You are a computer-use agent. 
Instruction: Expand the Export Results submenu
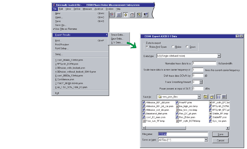[x=80, y=35]
